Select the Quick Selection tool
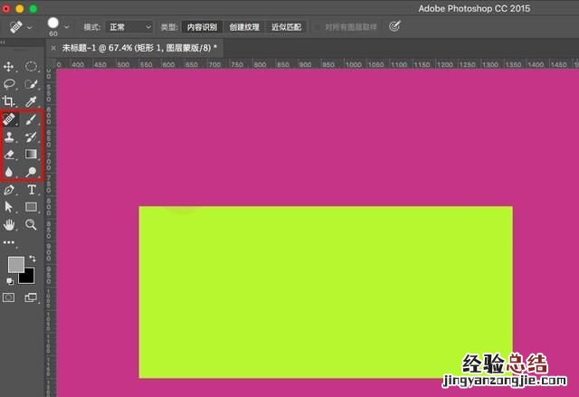The height and width of the screenshot is (397, 579). click(31, 84)
